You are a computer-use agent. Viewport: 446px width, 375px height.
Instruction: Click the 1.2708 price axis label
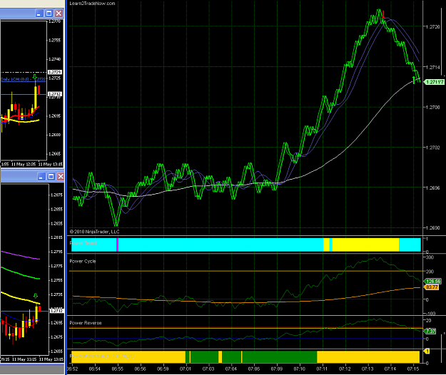point(433,107)
